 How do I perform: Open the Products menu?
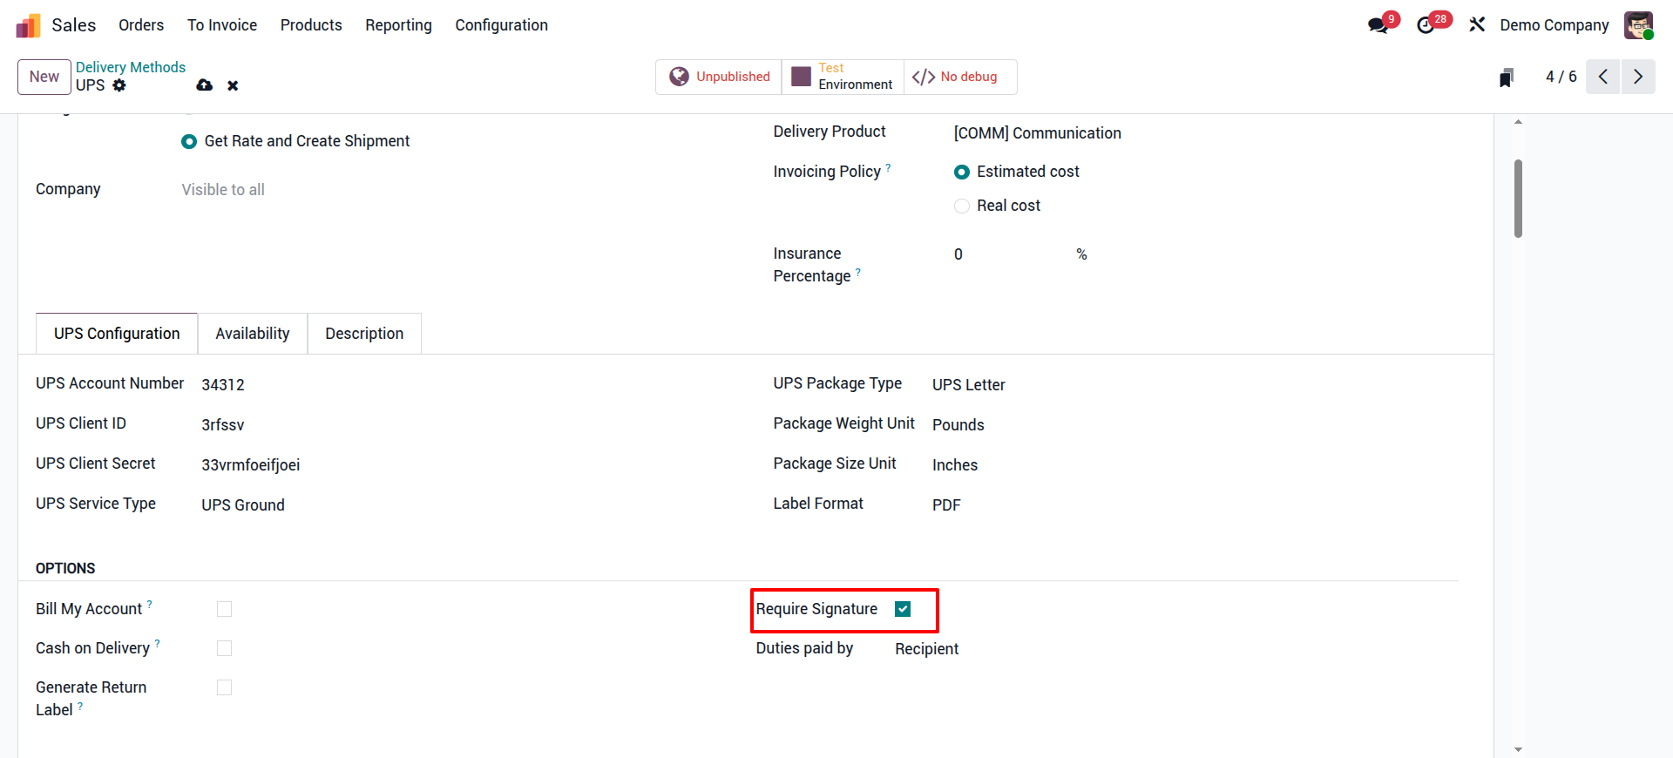click(x=311, y=25)
